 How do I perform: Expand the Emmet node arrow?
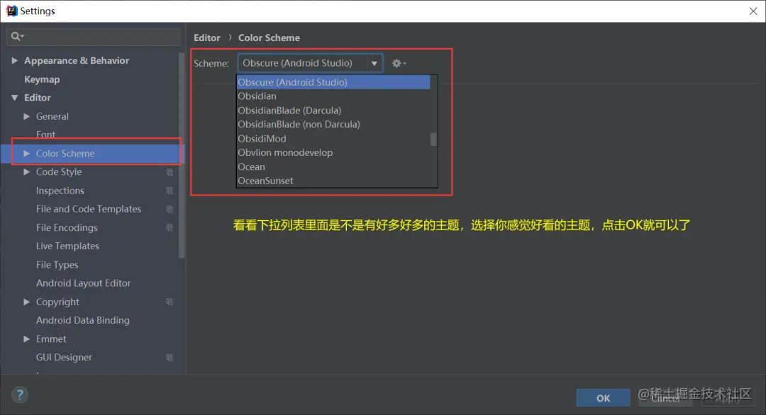(27, 339)
